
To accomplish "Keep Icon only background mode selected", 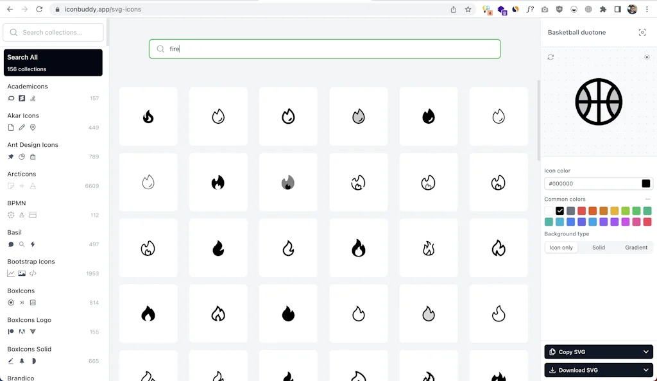I will 561,247.
